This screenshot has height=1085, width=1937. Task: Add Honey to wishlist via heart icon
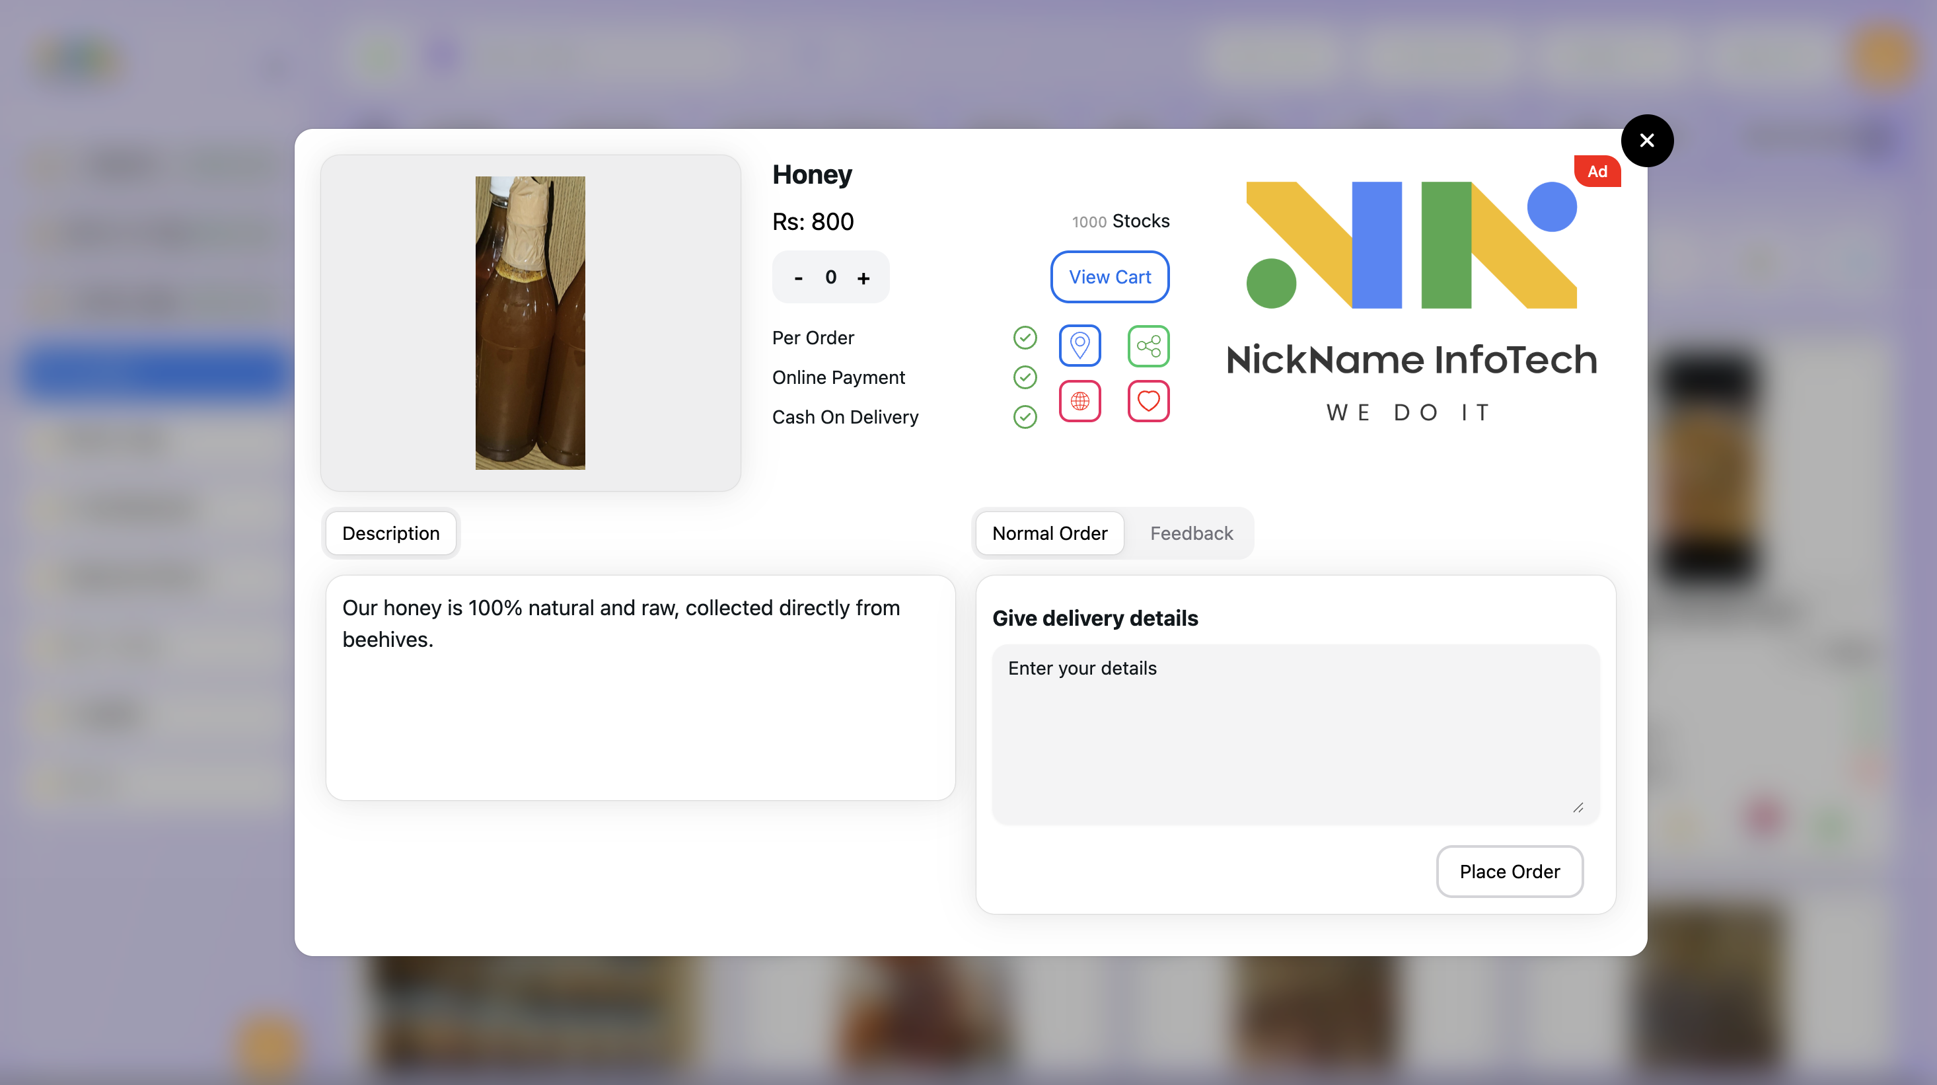[1148, 401]
